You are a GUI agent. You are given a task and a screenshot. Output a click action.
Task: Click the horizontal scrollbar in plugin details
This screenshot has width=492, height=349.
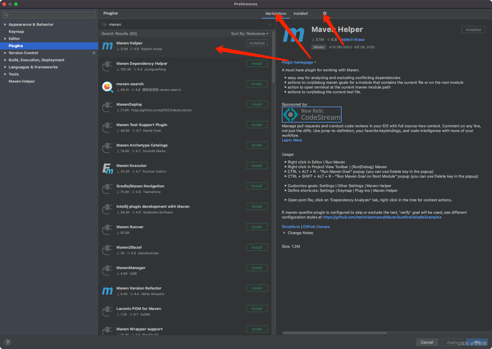tap(335, 333)
